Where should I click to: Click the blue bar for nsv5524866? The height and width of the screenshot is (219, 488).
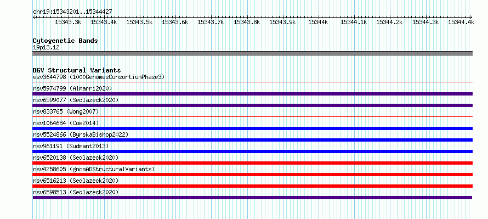pos(253,140)
